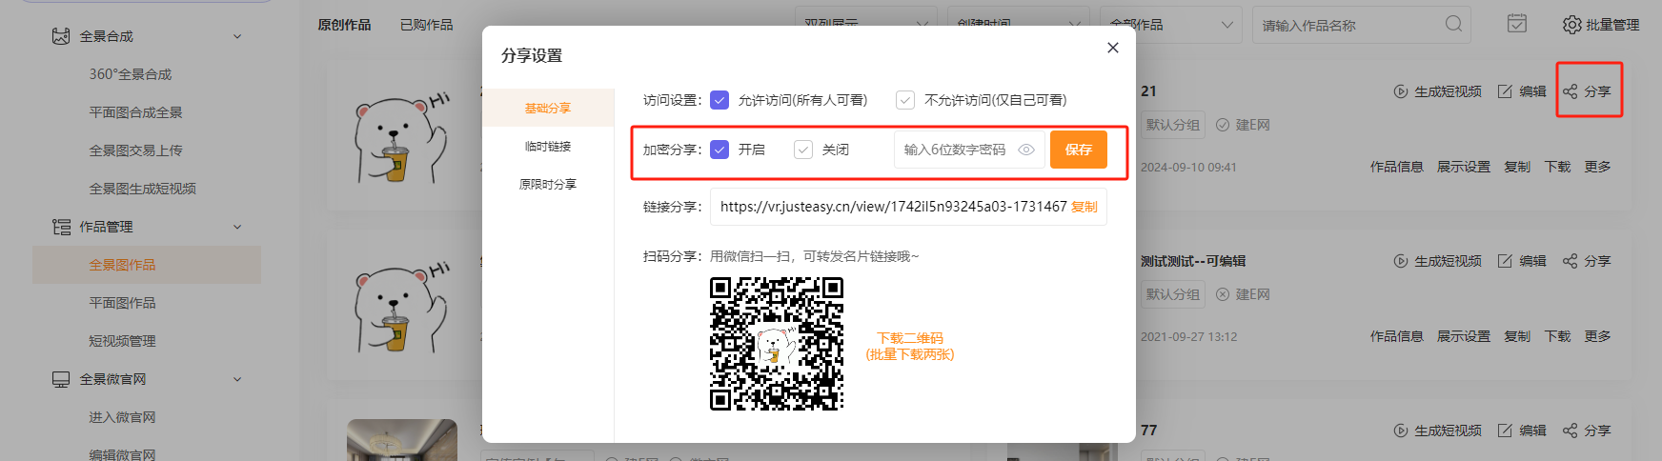Click the share icon in first work row
Image resolution: width=1662 pixels, height=461 pixels.
1570,91
